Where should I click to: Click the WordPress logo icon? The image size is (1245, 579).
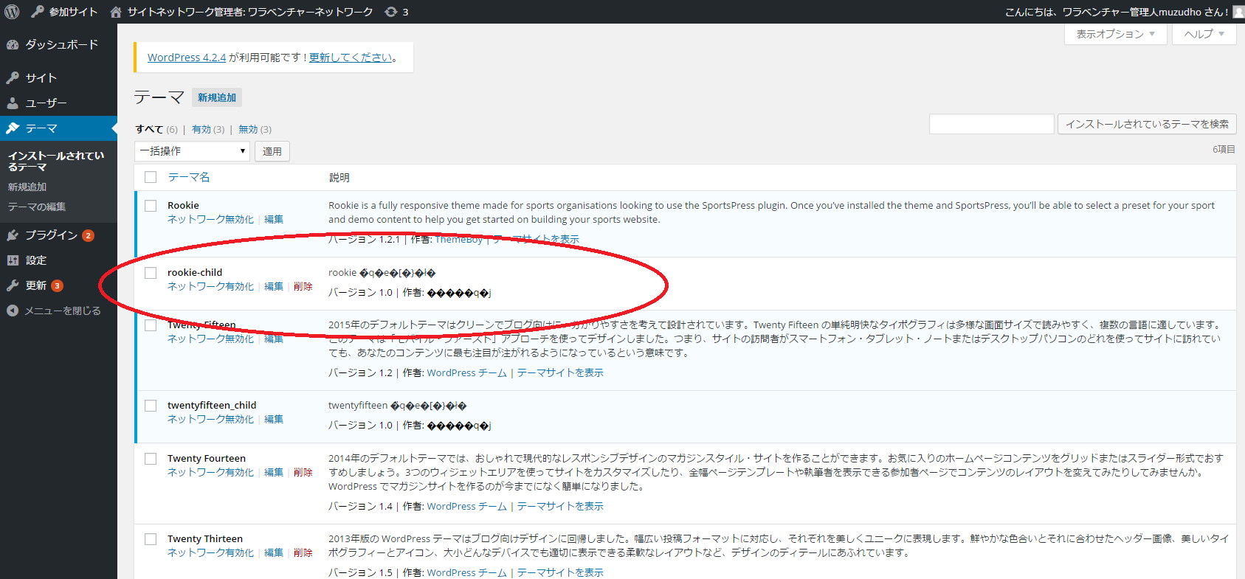[12, 12]
